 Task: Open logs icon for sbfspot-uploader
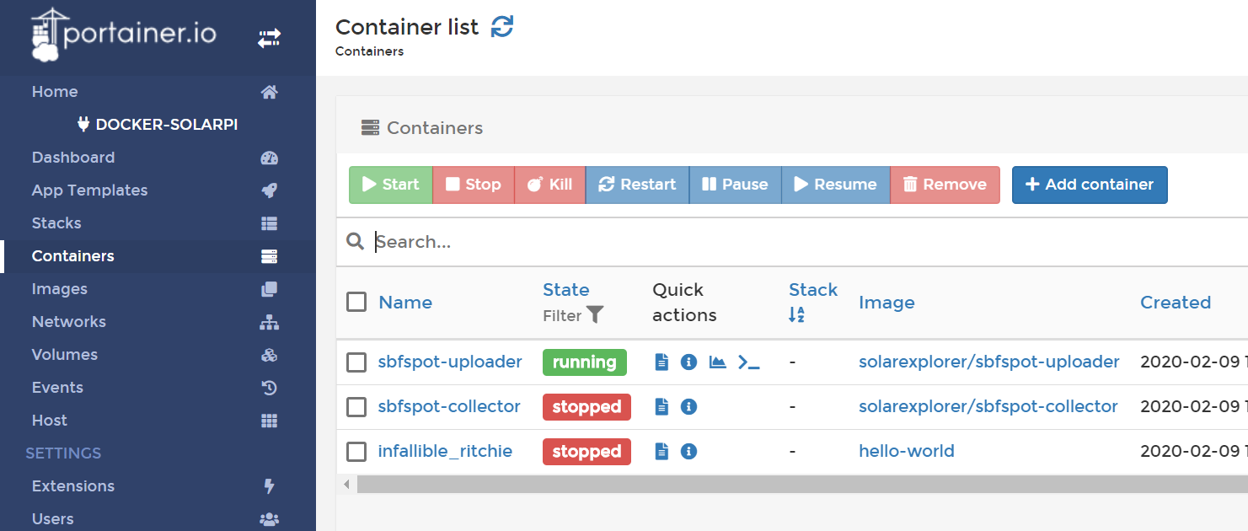661,362
